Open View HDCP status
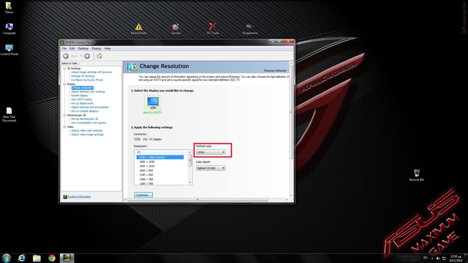468x263 pixels. tap(82, 99)
